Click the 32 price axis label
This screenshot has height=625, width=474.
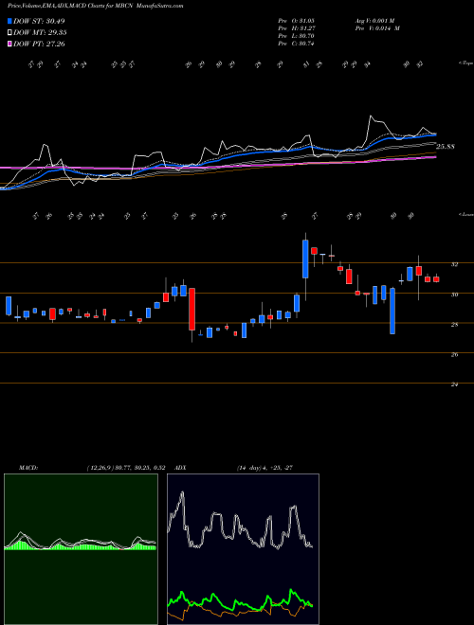[454, 264]
